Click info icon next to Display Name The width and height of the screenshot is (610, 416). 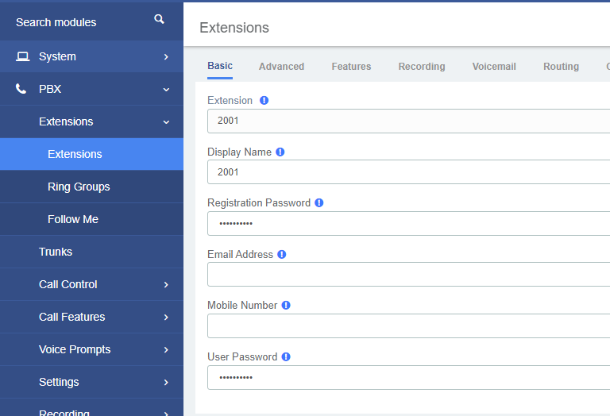[280, 152]
